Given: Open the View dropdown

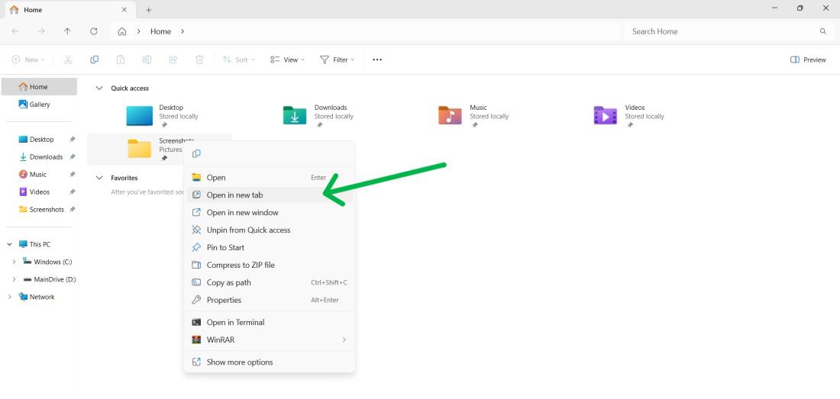Looking at the screenshot, I should click(287, 60).
